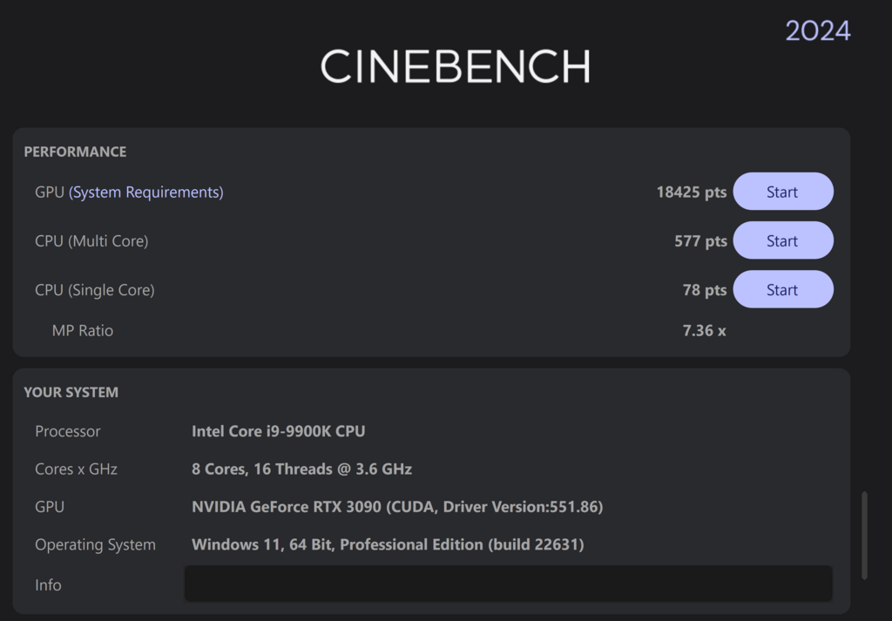Click inside the Info text field
The width and height of the screenshot is (892, 621).
508,584
